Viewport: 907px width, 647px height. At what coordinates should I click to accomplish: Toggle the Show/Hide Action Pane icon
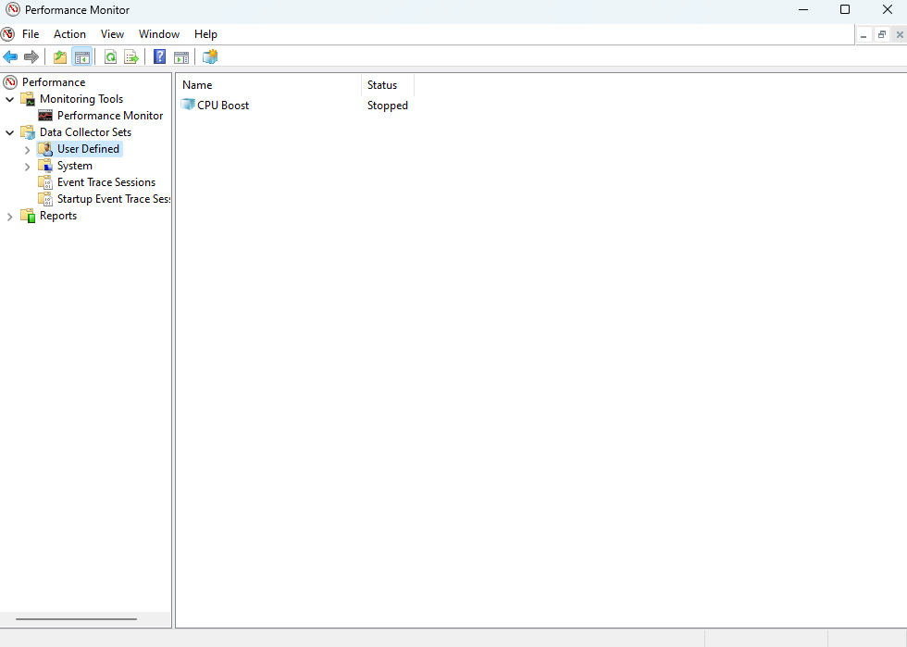[x=181, y=57]
